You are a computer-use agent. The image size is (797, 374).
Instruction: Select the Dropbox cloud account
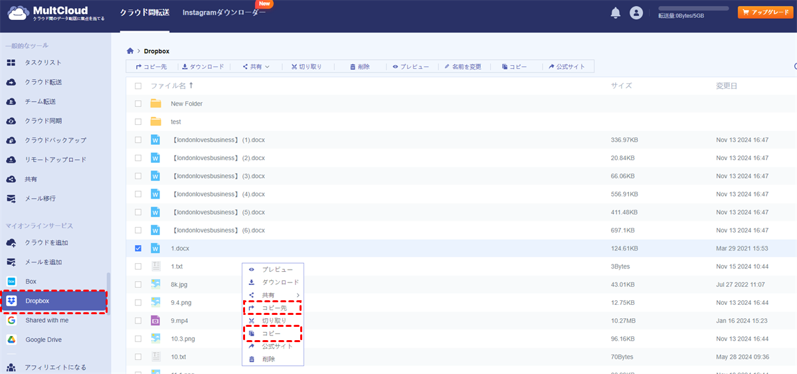(x=53, y=301)
